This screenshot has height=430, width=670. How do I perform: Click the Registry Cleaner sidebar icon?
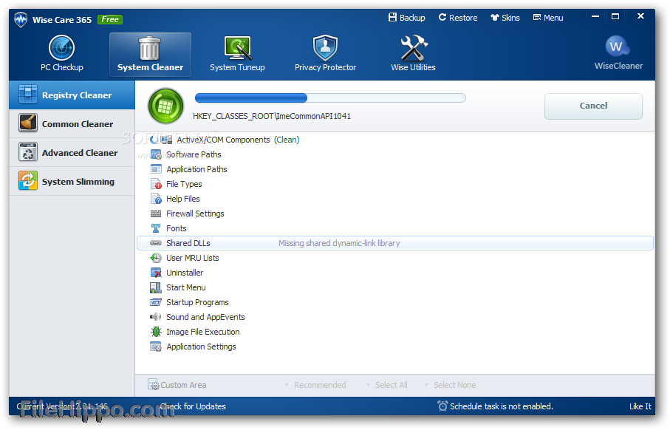[28, 95]
